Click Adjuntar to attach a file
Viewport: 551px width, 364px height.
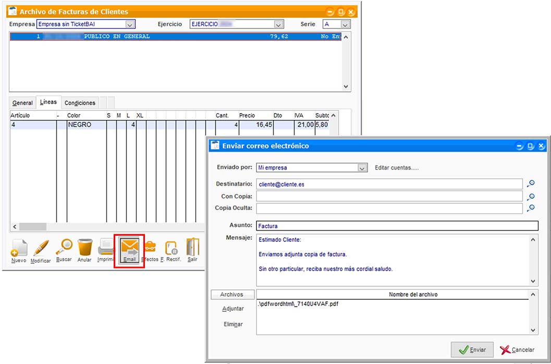(x=232, y=309)
